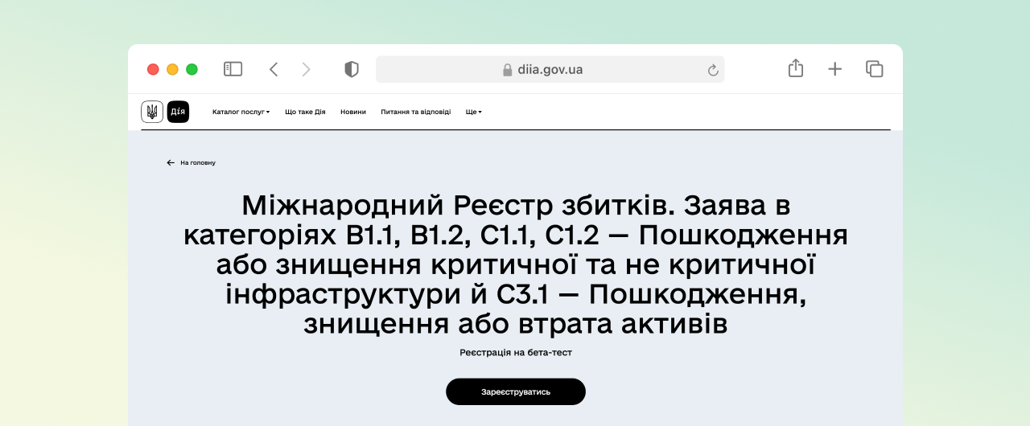Reload the page with refresh icon
Image resolution: width=1030 pixels, height=426 pixels.
point(712,70)
